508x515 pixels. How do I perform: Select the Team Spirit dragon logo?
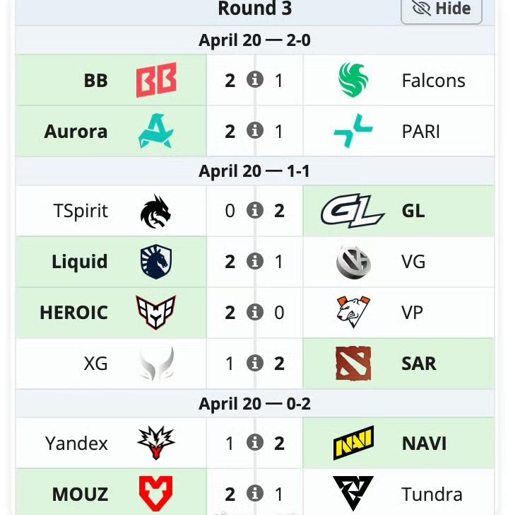tap(155, 211)
